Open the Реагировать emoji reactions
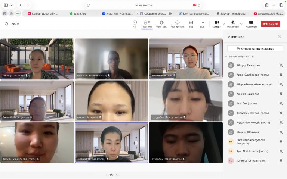 (x=177, y=23)
